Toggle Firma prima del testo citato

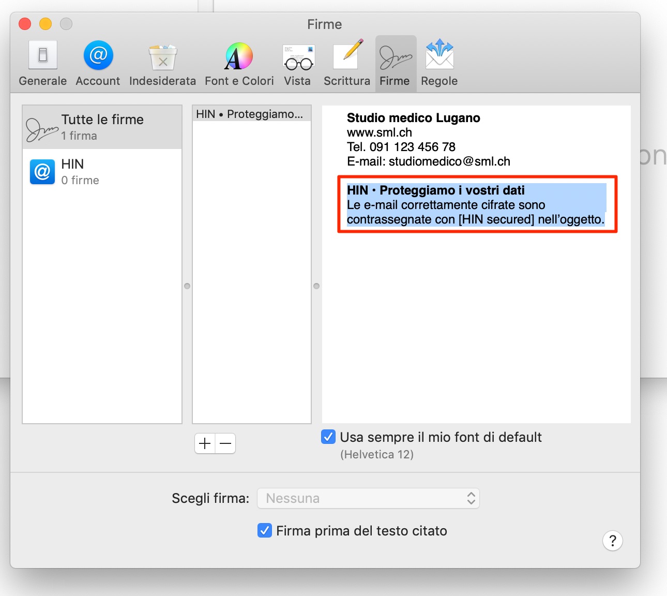point(265,530)
